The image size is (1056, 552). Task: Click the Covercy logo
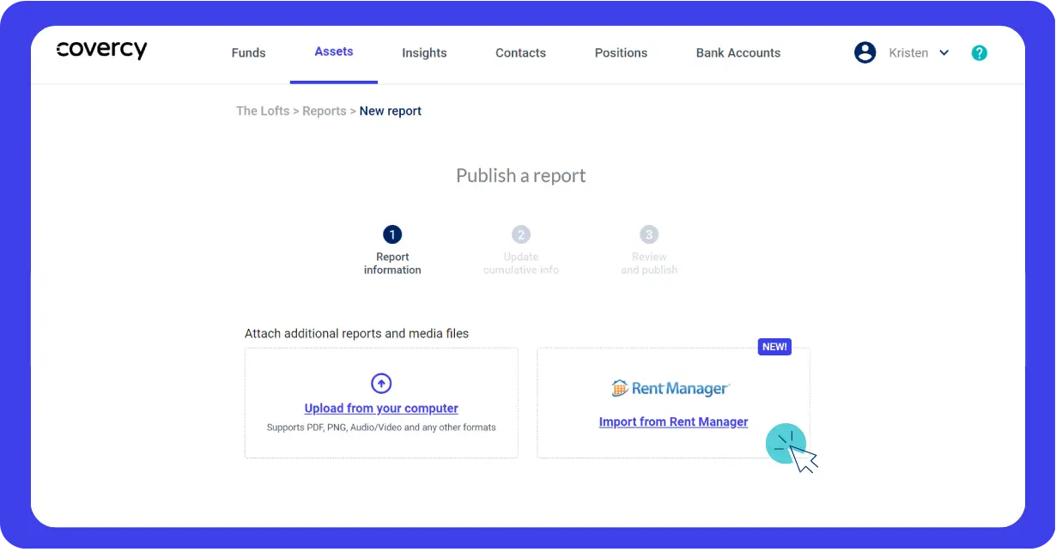101,50
